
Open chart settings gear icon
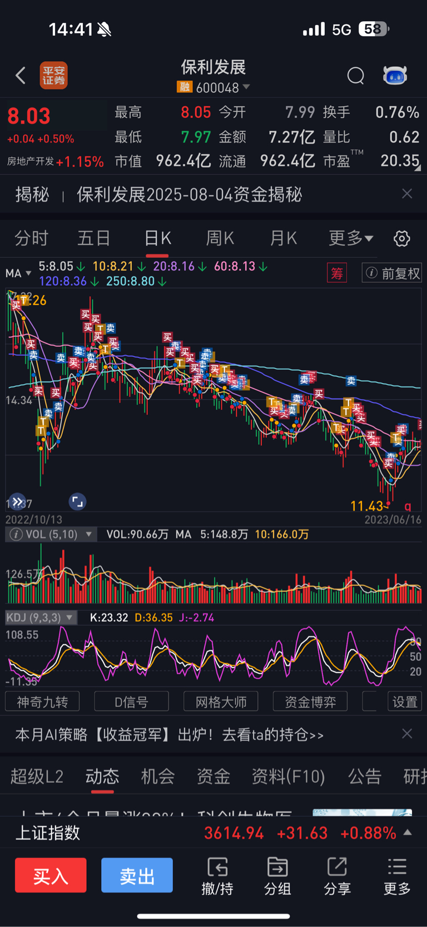[x=402, y=239]
